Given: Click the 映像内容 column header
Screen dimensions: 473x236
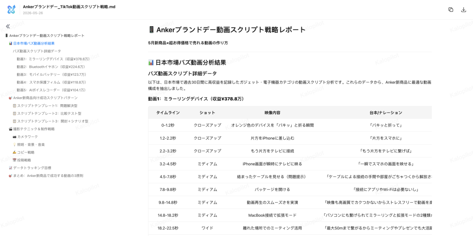Looking at the screenshot, I should tap(272, 113).
